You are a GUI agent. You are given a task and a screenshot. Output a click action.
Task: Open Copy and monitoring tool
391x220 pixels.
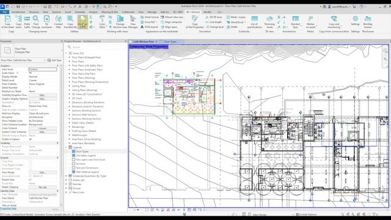(x=334, y=22)
